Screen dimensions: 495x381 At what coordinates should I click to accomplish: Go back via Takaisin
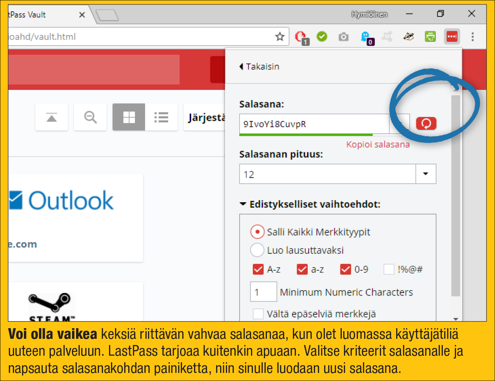259,66
